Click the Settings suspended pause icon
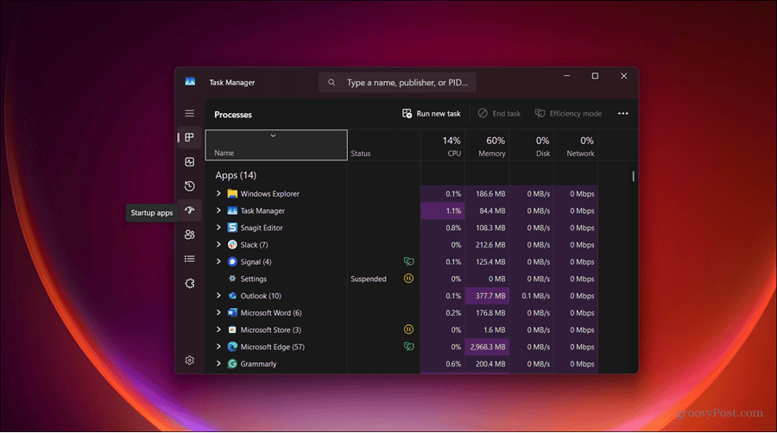 click(x=409, y=279)
